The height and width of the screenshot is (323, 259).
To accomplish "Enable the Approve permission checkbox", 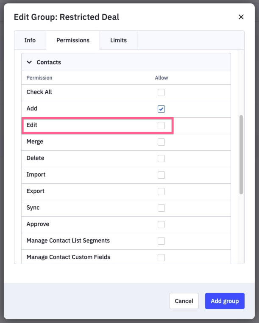I will pos(161,224).
